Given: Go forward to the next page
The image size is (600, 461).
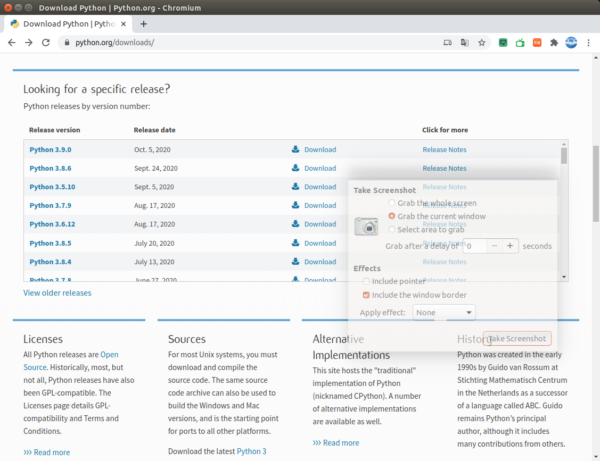Looking at the screenshot, I should coord(29,43).
